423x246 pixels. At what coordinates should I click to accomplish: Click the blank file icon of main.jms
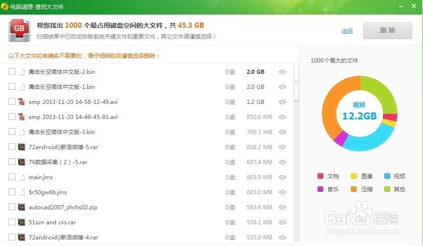tap(22, 177)
